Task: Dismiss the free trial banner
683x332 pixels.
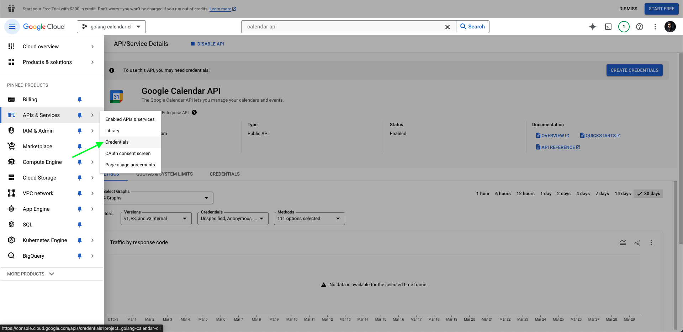Action: click(628, 9)
